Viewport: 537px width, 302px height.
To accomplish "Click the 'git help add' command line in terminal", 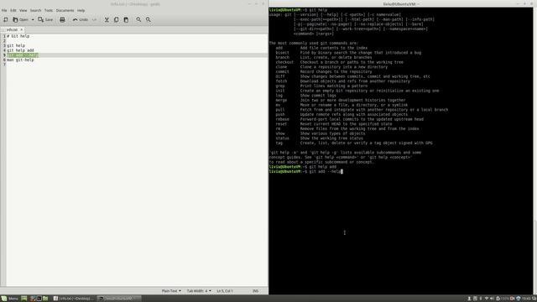I will point(303,166).
